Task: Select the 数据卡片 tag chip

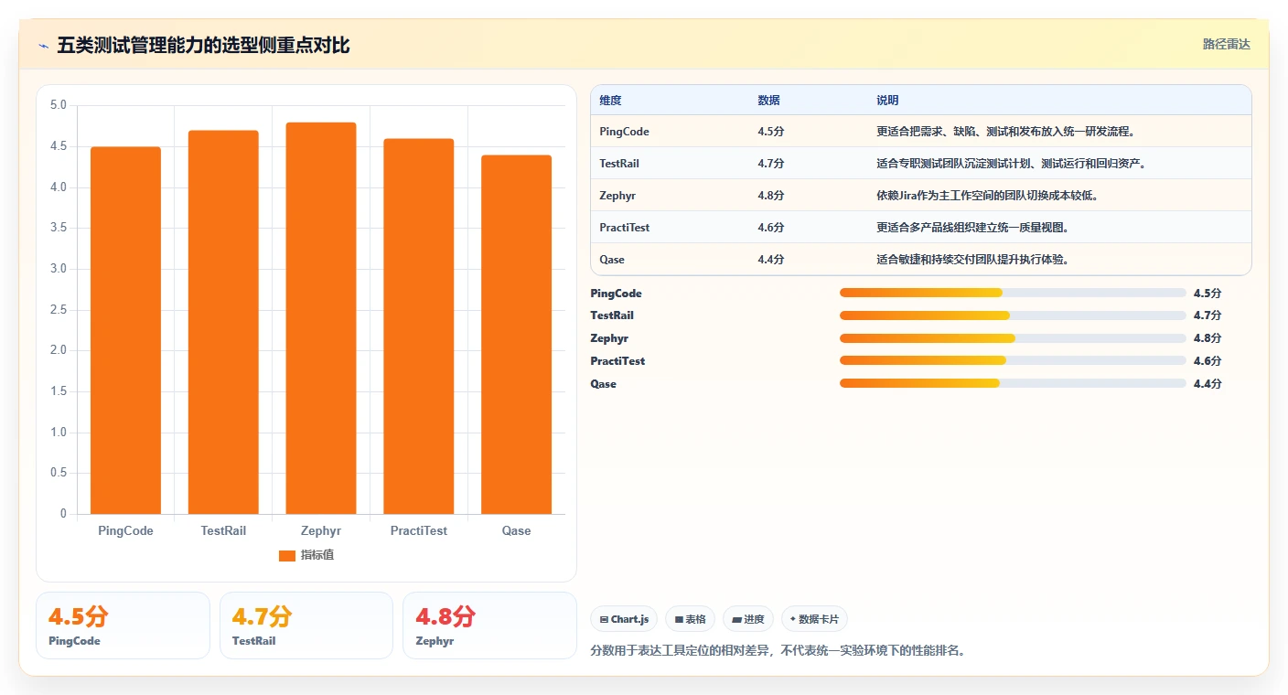Action: click(x=814, y=619)
